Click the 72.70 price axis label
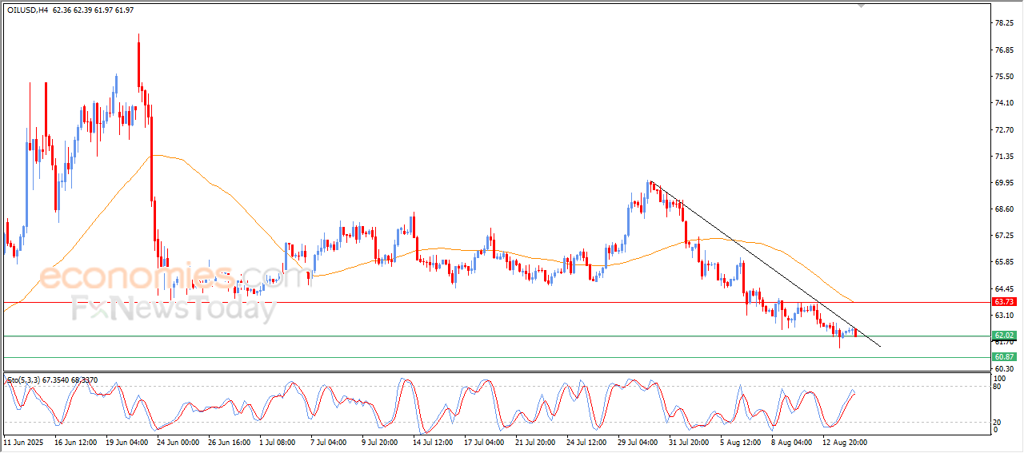Screen dimensions: 1024x453 [1005, 129]
